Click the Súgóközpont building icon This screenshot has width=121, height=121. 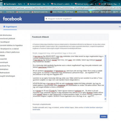[x=4, y=27]
